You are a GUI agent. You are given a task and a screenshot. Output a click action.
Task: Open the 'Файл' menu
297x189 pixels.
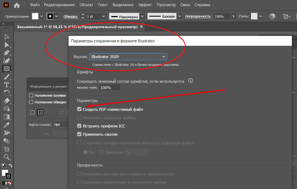[x=35, y=5]
